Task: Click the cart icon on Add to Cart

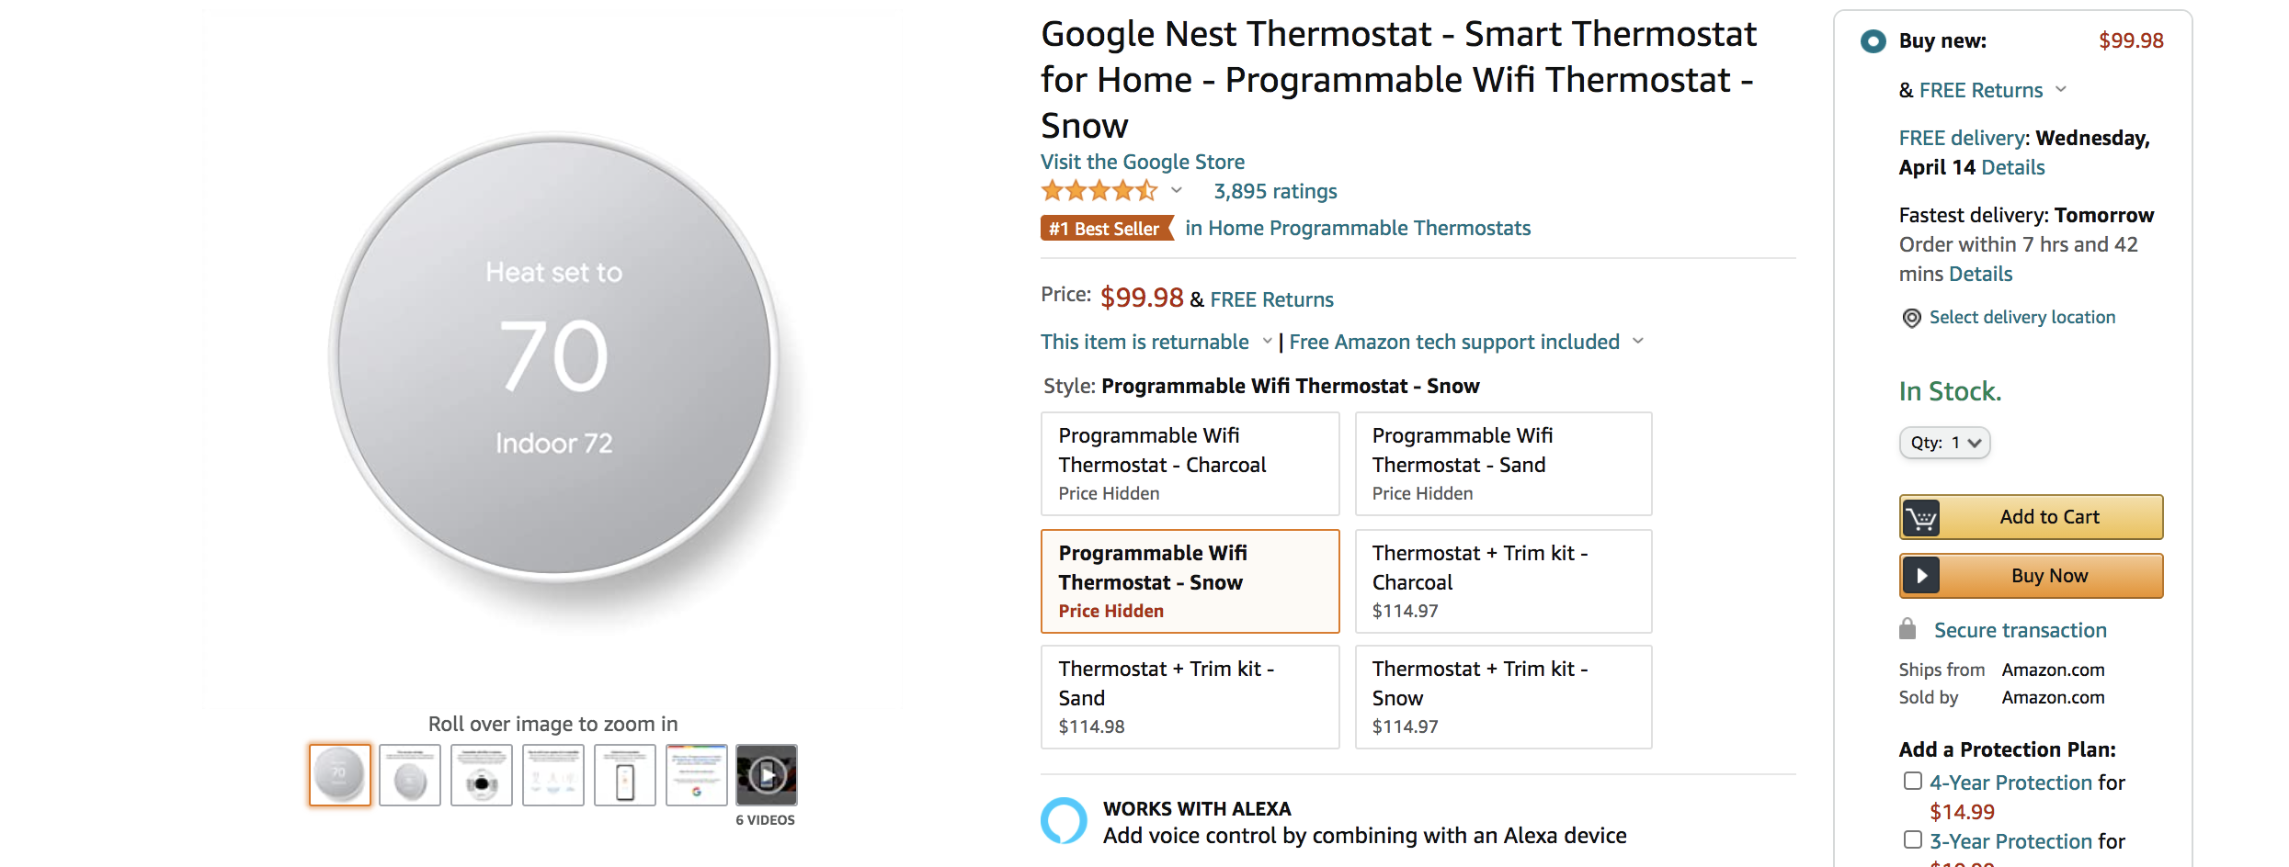Action: [x=1921, y=516]
